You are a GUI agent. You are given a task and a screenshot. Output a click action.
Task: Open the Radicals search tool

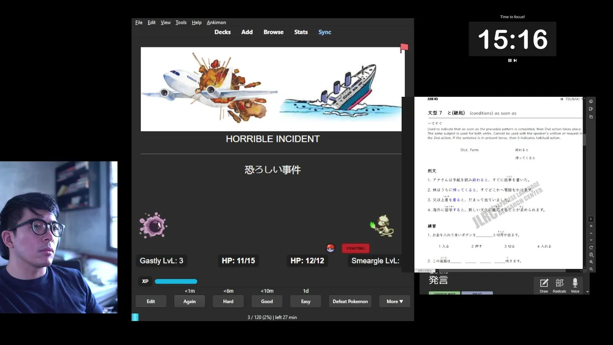coord(559,286)
